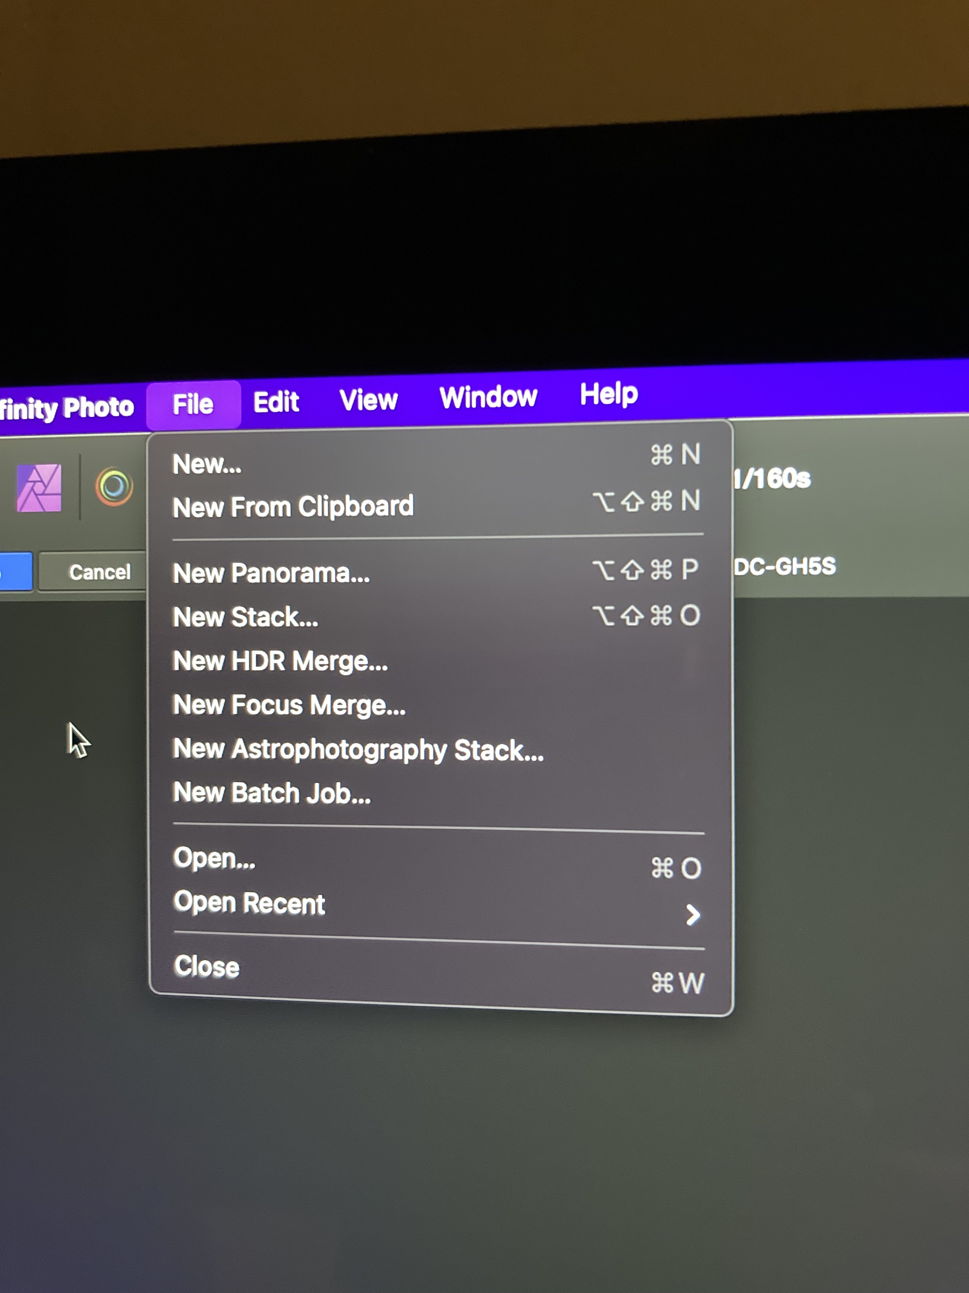969x1293 pixels.
Task: Click the Affinity Photo persona icon
Action: click(x=38, y=488)
